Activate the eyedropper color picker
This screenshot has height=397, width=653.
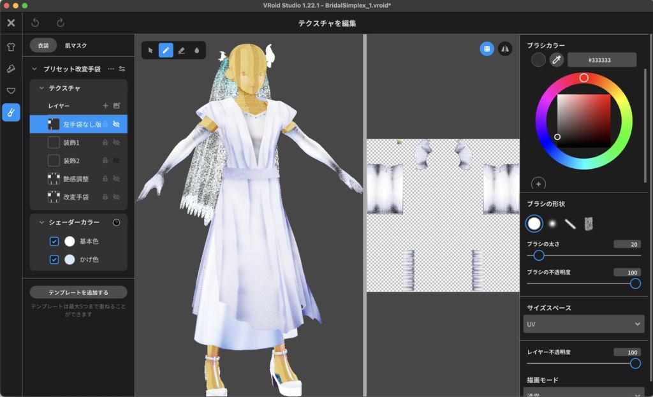click(x=556, y=60)
